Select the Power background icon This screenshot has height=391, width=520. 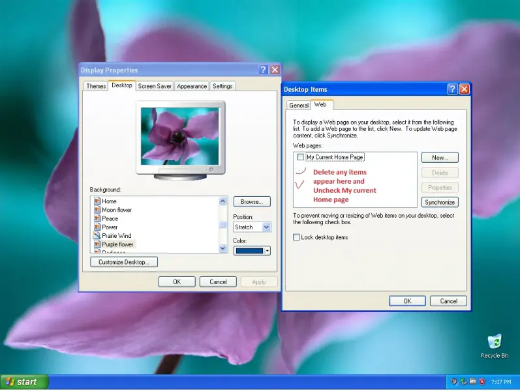point(97,227)
